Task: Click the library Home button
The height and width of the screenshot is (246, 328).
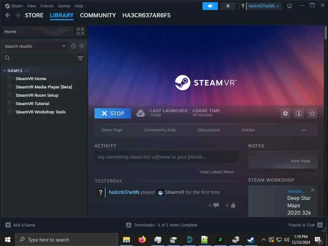Action: coord(38,32)
